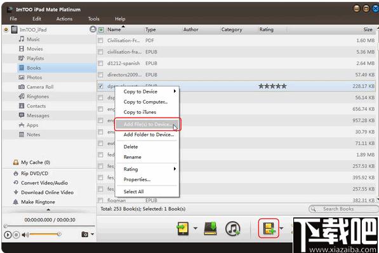Screen dimensions: 379x253
Task: Choose Add File(s) to Device...
Action: (147, 124)
